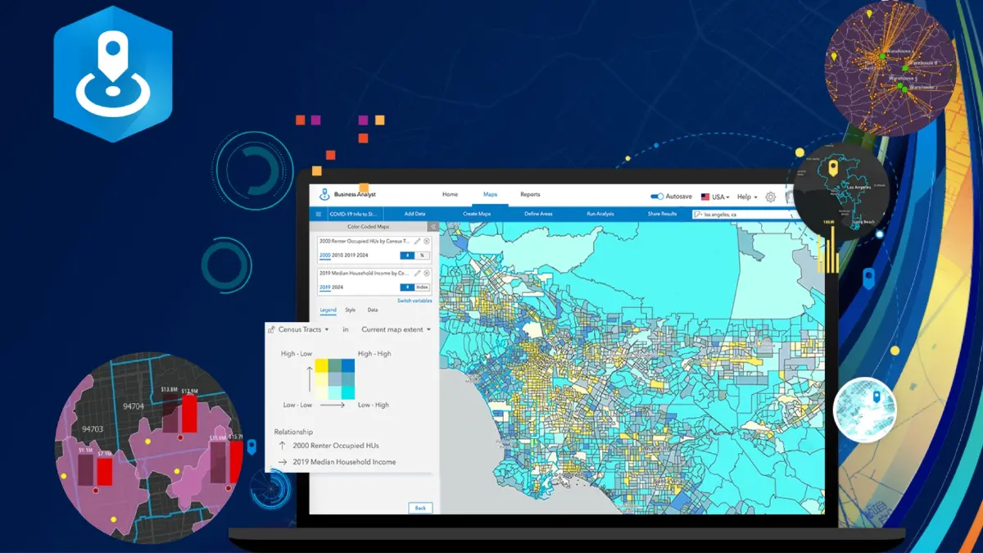The height and width of the screenshot is (553, 983).
Task: Click the pale yellow Low-Low legend swatch
Action: click(x=323, y=392)
